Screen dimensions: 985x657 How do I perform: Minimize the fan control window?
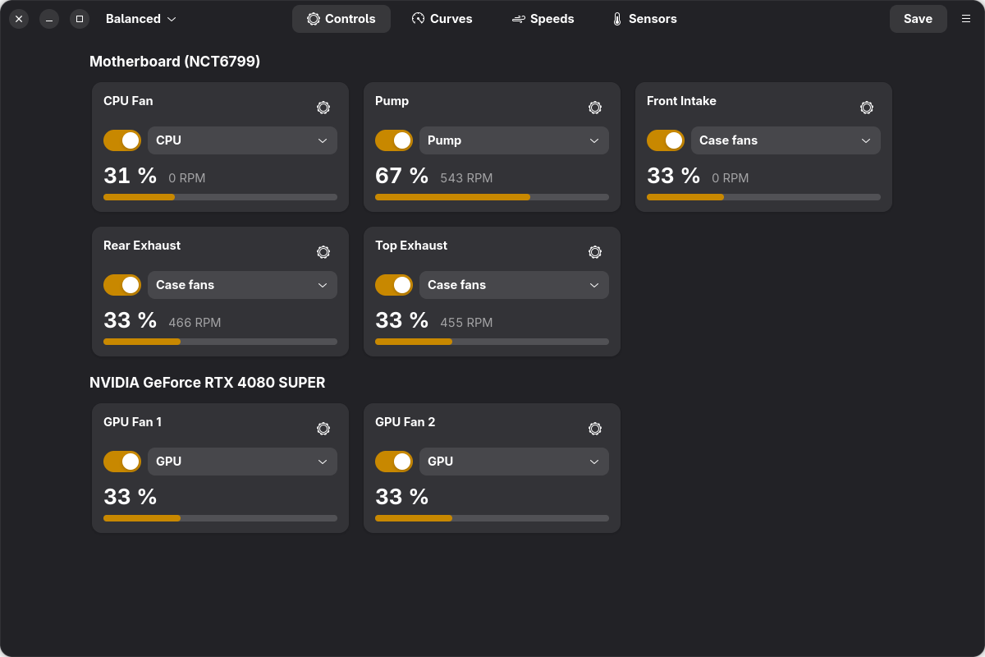49,19
